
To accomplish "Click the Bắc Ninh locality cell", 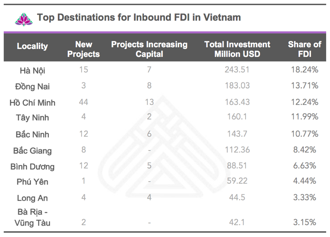I will point(32,134).
